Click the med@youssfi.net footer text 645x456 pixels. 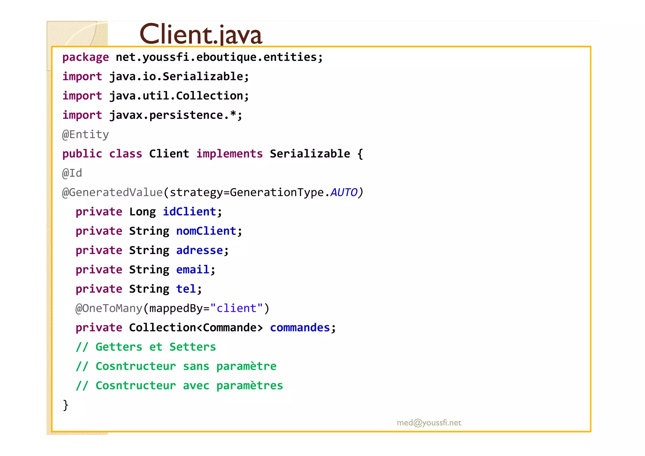tap(429, 423)
